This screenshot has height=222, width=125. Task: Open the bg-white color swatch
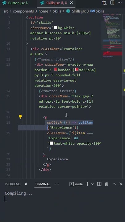point(56,28)
